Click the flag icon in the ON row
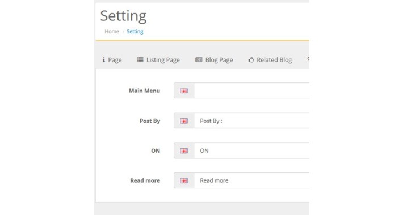Screen dimensions: 403x215 [x=184, y=150]
